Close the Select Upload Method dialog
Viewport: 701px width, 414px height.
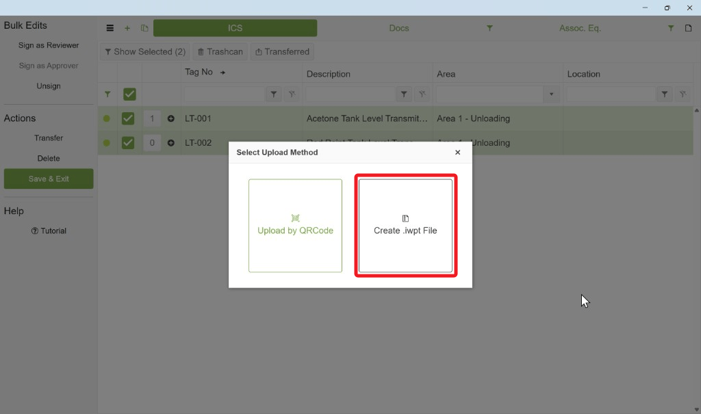coord(457,153)
